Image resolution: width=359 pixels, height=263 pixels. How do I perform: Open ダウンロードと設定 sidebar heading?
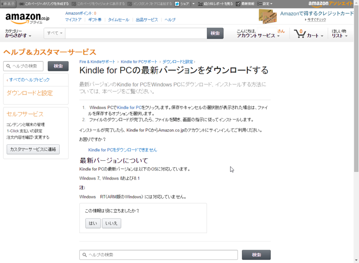(30, 93)
